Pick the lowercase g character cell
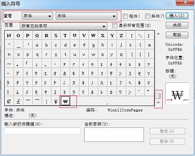The image size is (195, 156). 93,45
